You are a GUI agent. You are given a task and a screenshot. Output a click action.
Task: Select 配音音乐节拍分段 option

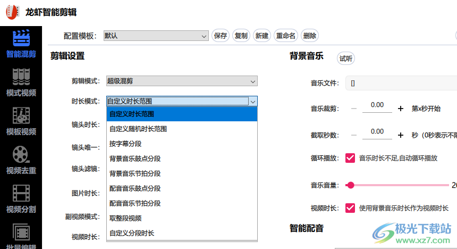[x=182, y=203]
